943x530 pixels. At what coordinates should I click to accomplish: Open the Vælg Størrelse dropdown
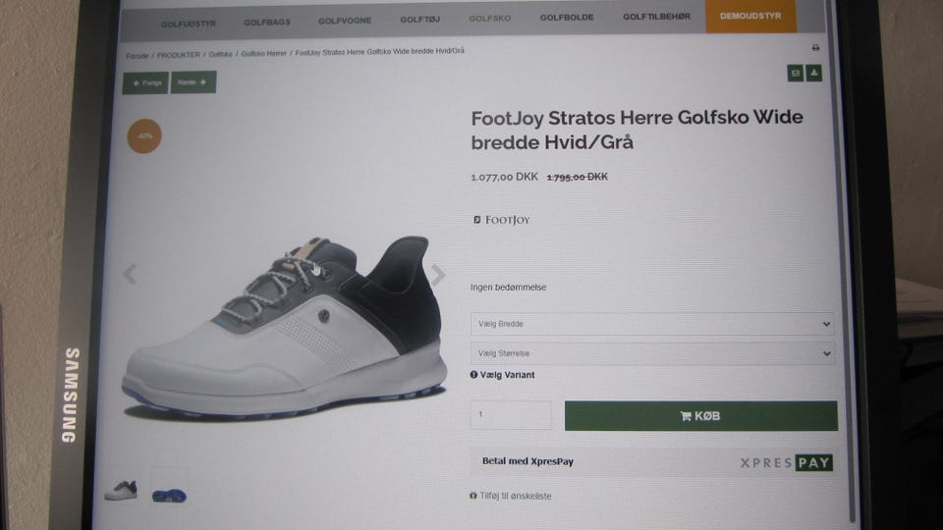coord(651,353)
